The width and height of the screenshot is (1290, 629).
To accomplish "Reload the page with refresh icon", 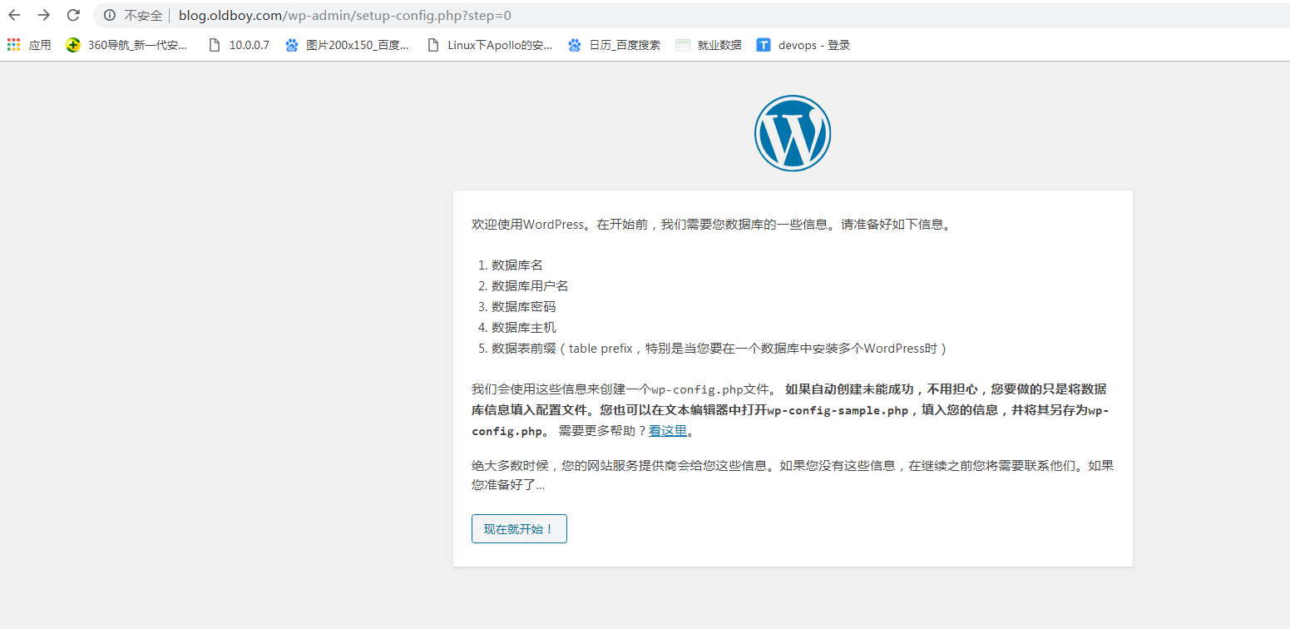I will pyautogui.click(x=73, y=15).
